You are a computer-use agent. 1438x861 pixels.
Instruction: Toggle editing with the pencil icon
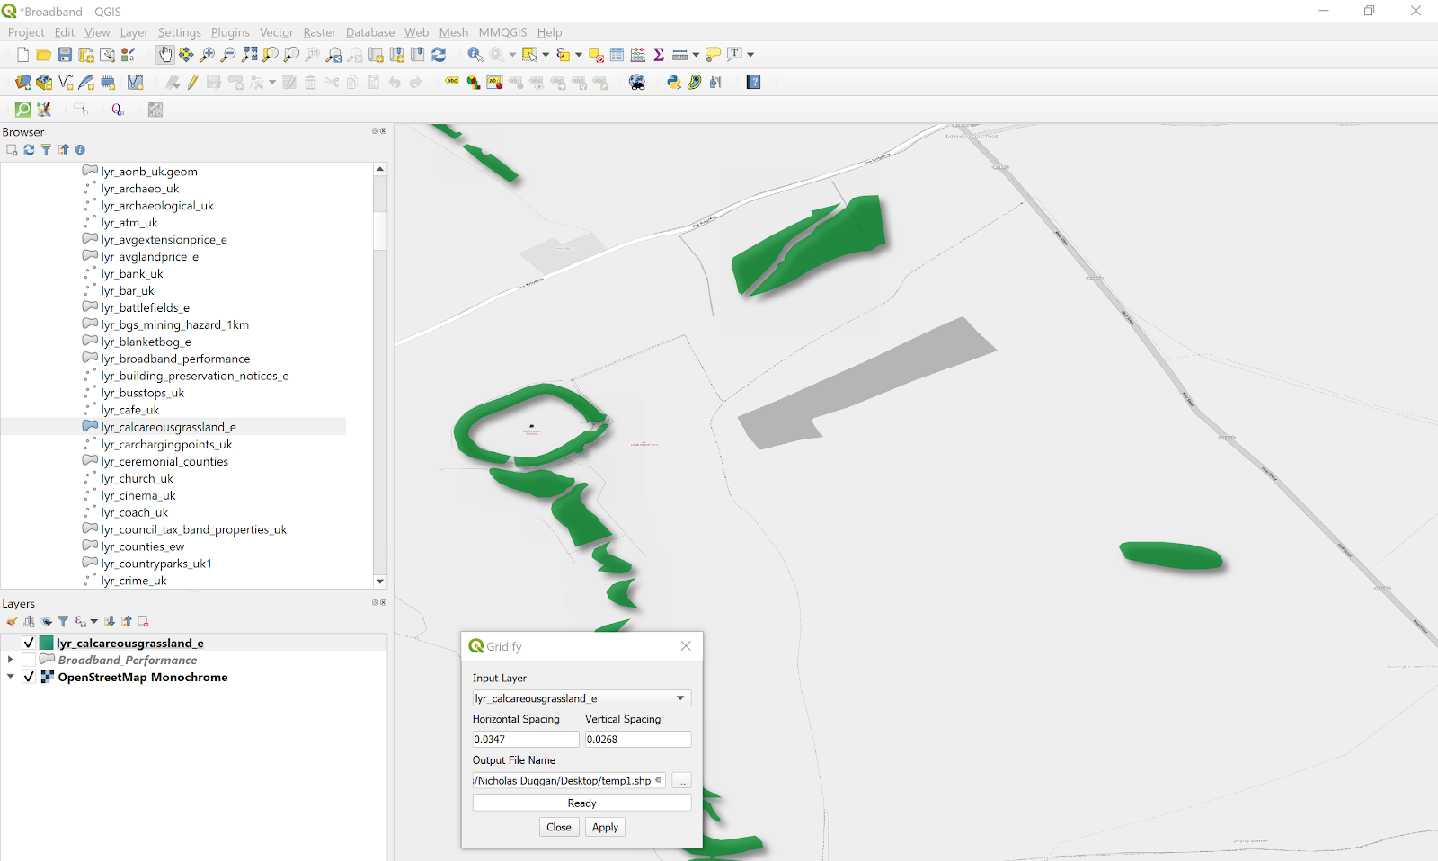click(x=192, y=83)
